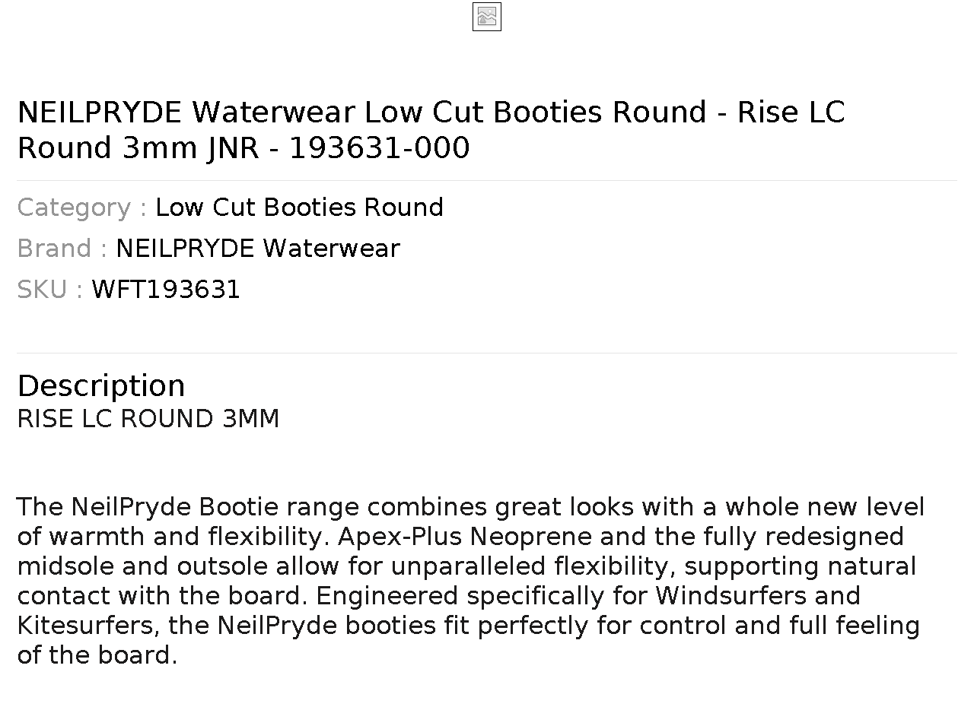Click the code 193631-000 in the title
Image resolution: width=974 pixels, height=710 pixels.
[x=380, y=148]
